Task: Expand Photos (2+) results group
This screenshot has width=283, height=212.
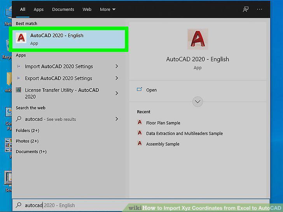Action: pyautogui.click(x=27, y=141)
